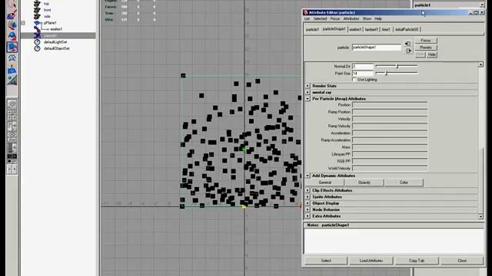The height and width of the screenshot is (276, 492).
Task: Click the blue sphere tool icon in toolbox
Action: coord(12,36)
